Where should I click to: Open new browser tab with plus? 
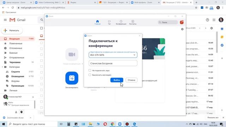[x=196, y=2]
